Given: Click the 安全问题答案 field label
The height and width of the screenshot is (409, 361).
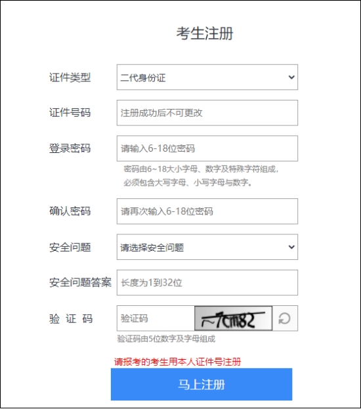Looking at the screenshot, I should coord(80,282).
